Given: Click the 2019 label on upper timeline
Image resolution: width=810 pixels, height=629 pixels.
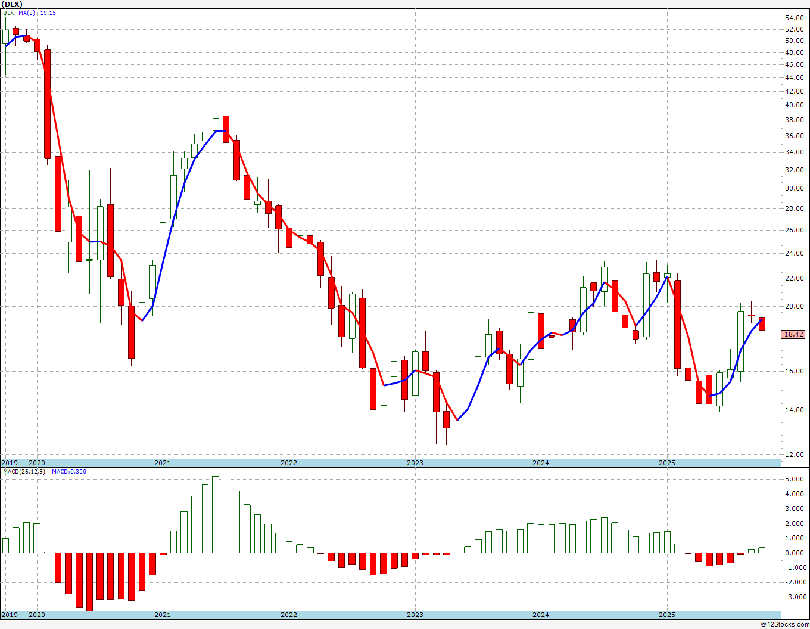Looking at the screenshot, I should coord(9,463).
